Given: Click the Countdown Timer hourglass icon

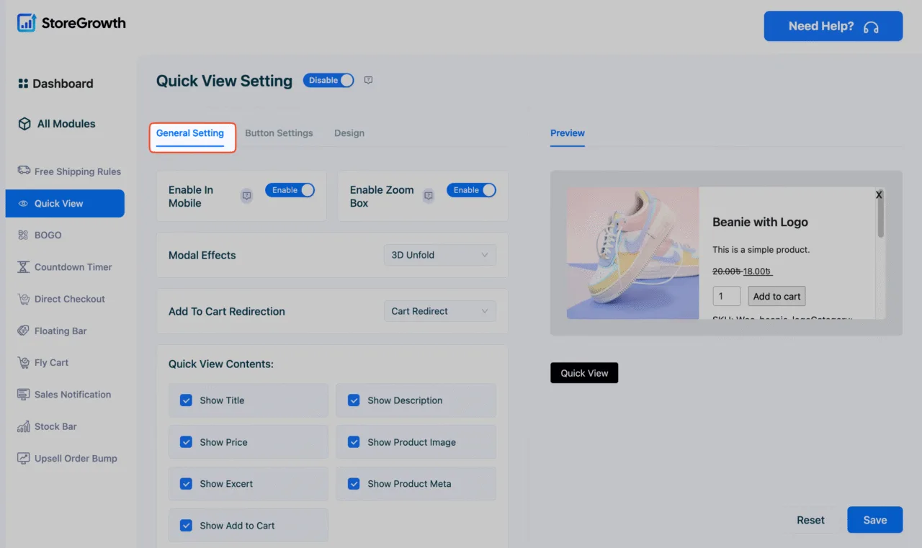Looking at the screenshot, I should [x=24, y=267].
